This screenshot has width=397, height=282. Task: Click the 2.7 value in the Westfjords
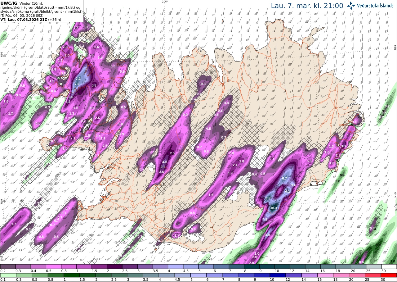coord(94,86)
